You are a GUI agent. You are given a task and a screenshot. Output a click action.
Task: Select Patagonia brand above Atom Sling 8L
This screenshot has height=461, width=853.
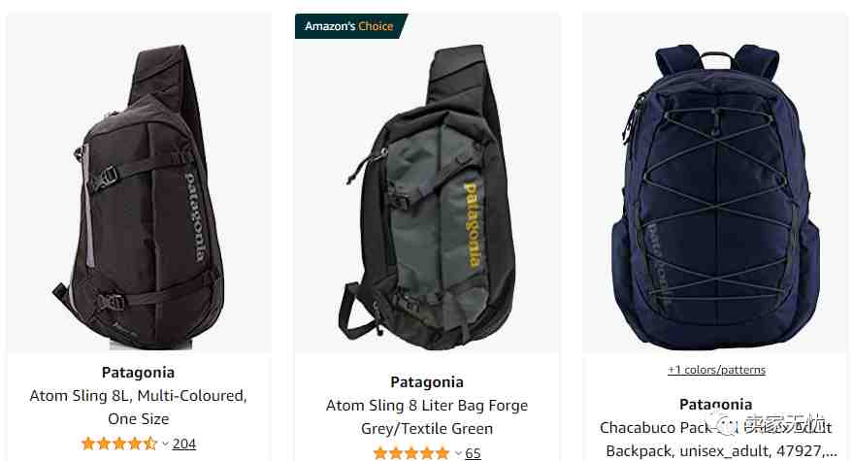[138, 373]
